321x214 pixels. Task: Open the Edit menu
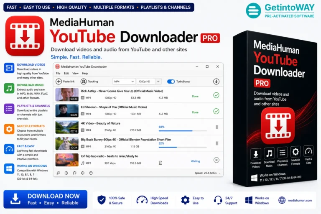click(66, 73)
